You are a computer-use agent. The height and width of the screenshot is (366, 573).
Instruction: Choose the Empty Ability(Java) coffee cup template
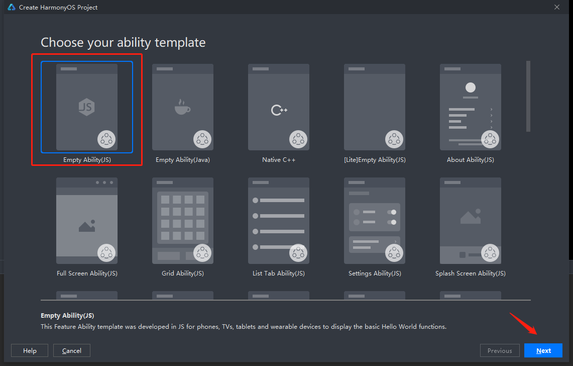pyautogui.click(x=183, y=107)
